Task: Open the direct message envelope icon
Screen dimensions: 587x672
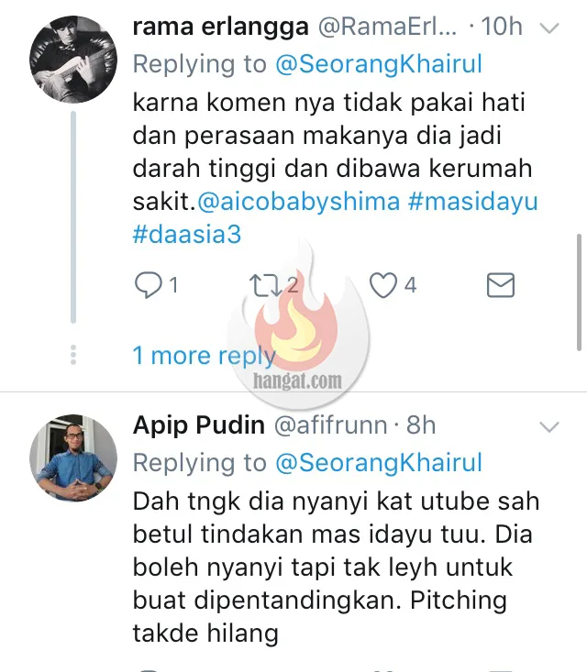Action: click(501, 285)
